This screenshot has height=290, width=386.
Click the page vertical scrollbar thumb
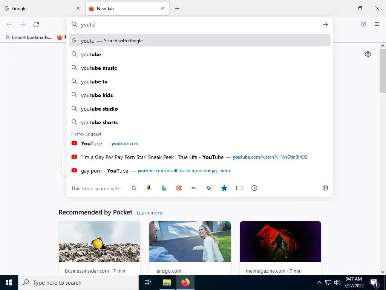coord(383,71)
